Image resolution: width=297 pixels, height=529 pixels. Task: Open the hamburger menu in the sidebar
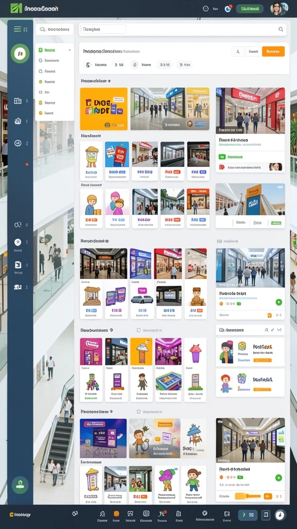[x=18, y=29]
